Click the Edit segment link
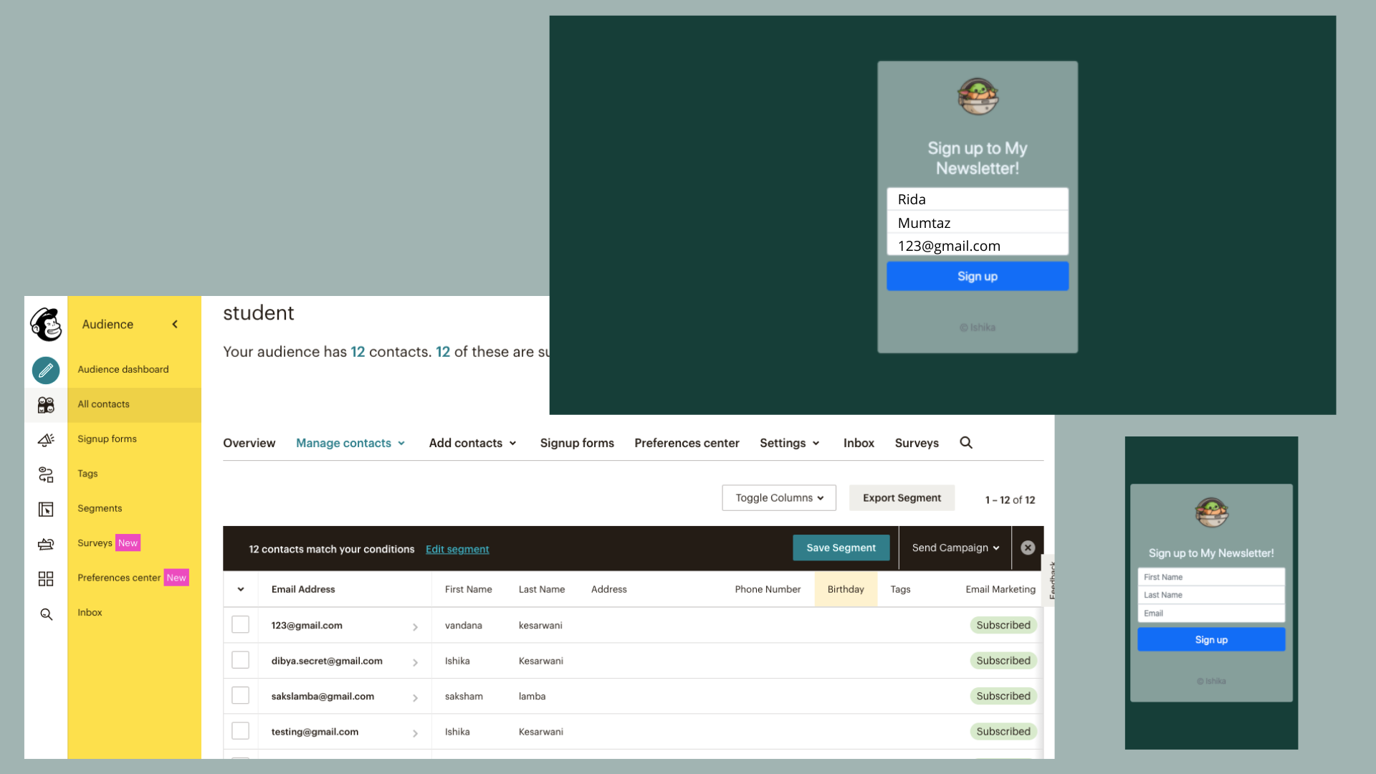 [457, 550]
